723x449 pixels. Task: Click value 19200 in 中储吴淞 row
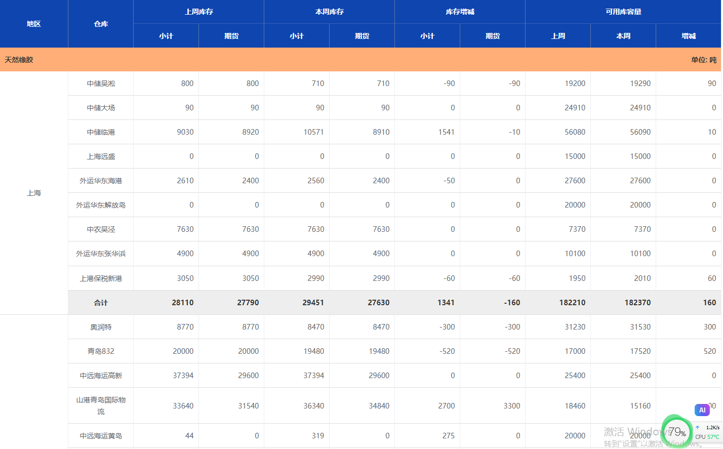click(575, 84)
